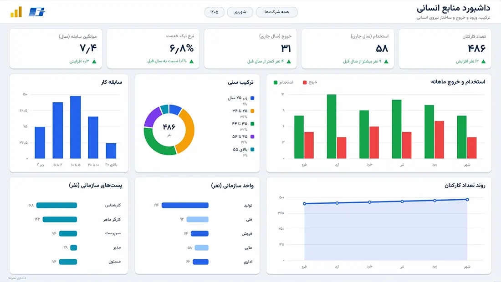
Task: Click فرو data point on employee trend line
Action: coord(305,203)
